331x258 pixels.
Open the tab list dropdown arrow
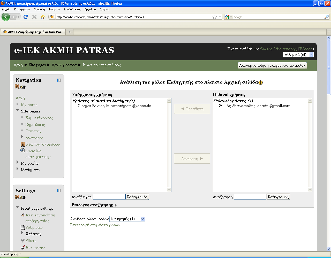tap(329, 32)
